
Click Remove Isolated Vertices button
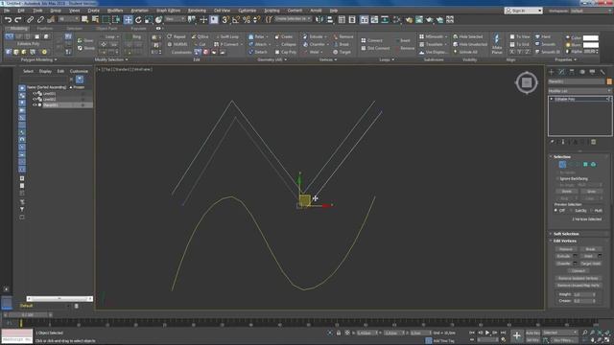(579, 278)
